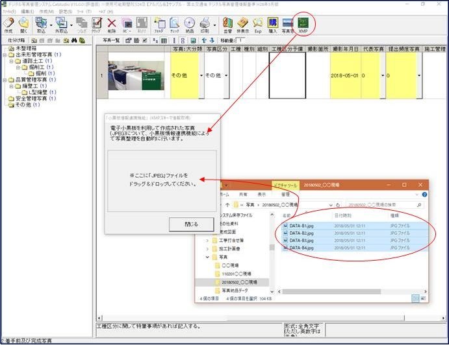449x345 pixels.
Task: Click the binoculars search icon
Action: (83, 40)
